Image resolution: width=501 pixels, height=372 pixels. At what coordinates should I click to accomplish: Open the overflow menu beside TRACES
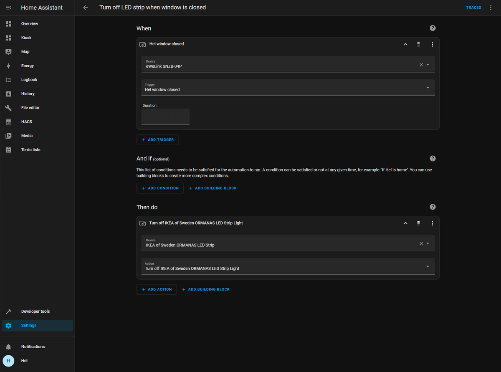tap(491, 8)
